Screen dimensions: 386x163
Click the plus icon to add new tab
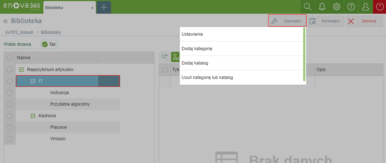coord(104,7)
